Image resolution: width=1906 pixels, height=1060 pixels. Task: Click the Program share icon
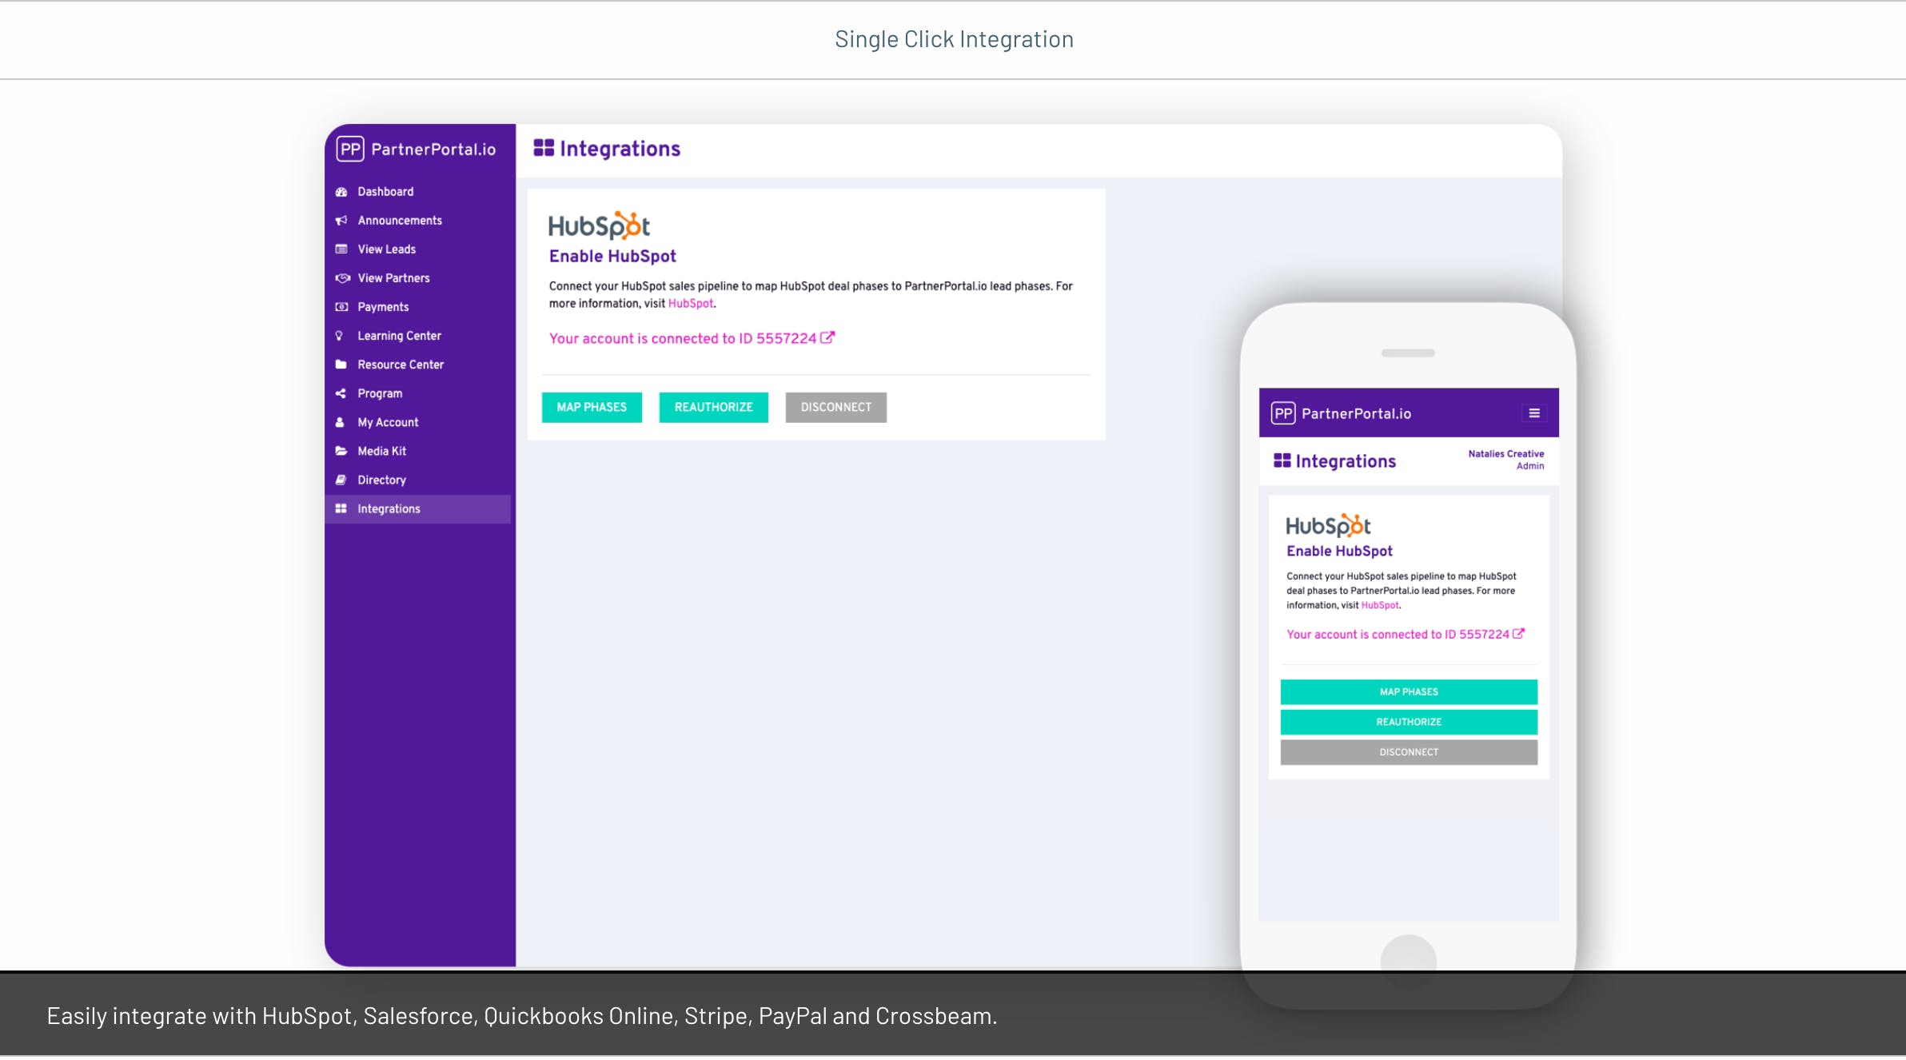coord(341,393)
